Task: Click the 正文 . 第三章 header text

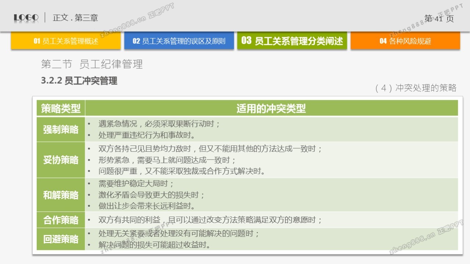Action: [x=75, y=18]
